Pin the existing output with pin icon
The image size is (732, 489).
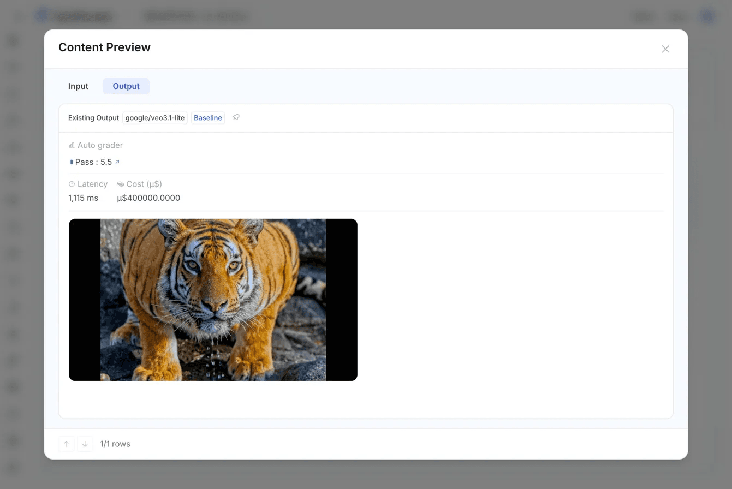click(236, 117)
